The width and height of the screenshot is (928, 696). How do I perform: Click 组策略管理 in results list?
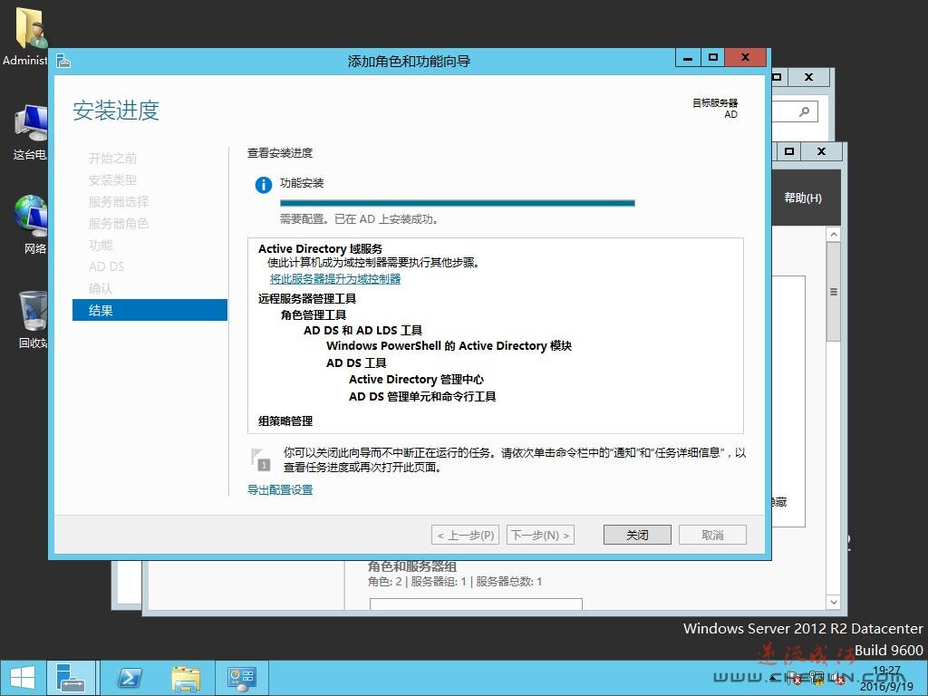point(285,420)
